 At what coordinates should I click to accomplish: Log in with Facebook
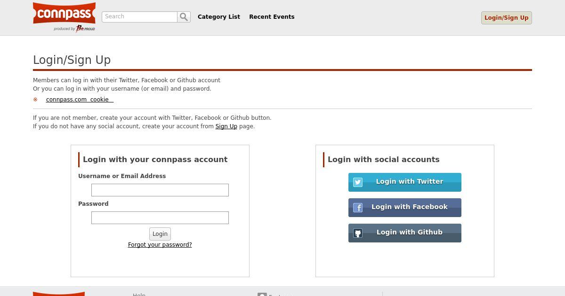click(405, 208)
